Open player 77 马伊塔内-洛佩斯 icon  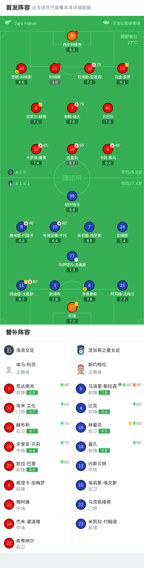pos(72,256)
